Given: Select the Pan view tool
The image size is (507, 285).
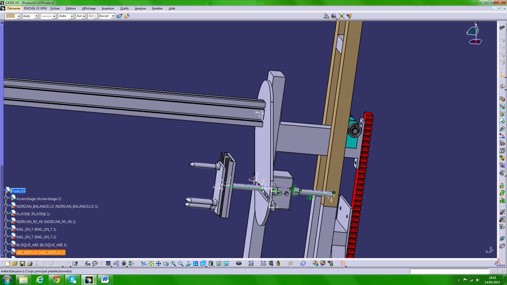Looking at the screenshot, I should (158, 264).
